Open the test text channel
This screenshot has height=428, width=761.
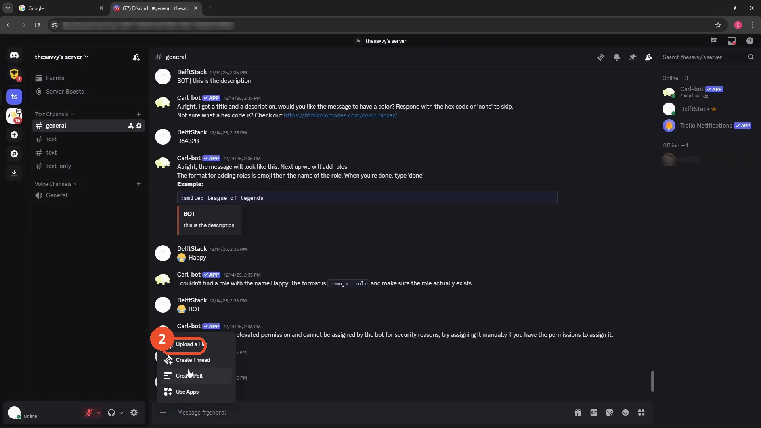coord(88,139)
